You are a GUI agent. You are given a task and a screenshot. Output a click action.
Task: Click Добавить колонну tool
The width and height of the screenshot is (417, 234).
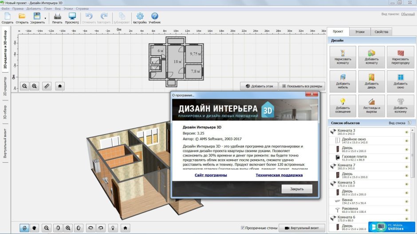coord(401,106)
